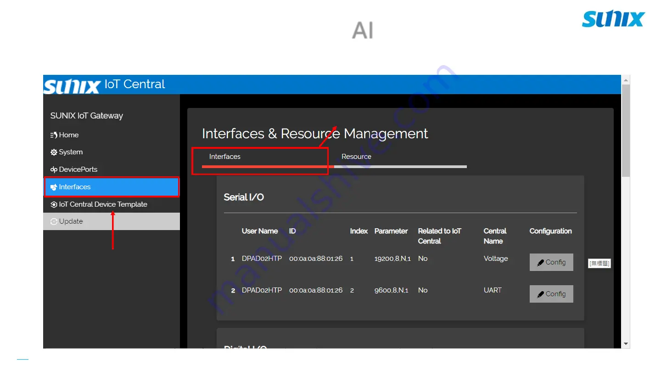Click the System gear icon

54,152
